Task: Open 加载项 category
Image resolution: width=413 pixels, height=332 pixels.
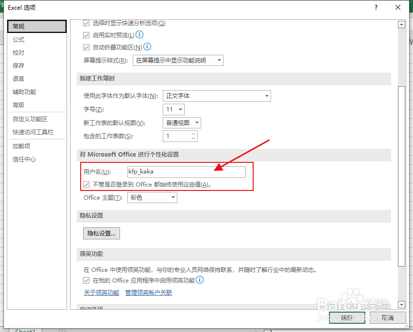Action: 37,146
